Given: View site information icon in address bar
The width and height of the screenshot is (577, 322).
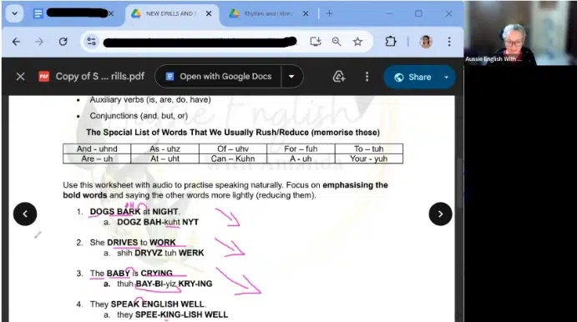Looking at the screenshot, I should [91, 42].
